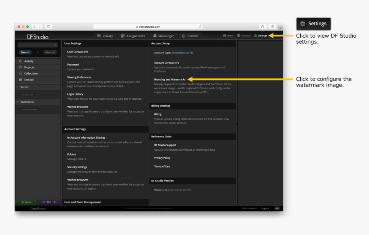Open the Messenger tab
Screen dimensions: 369x235
(163, 36)
